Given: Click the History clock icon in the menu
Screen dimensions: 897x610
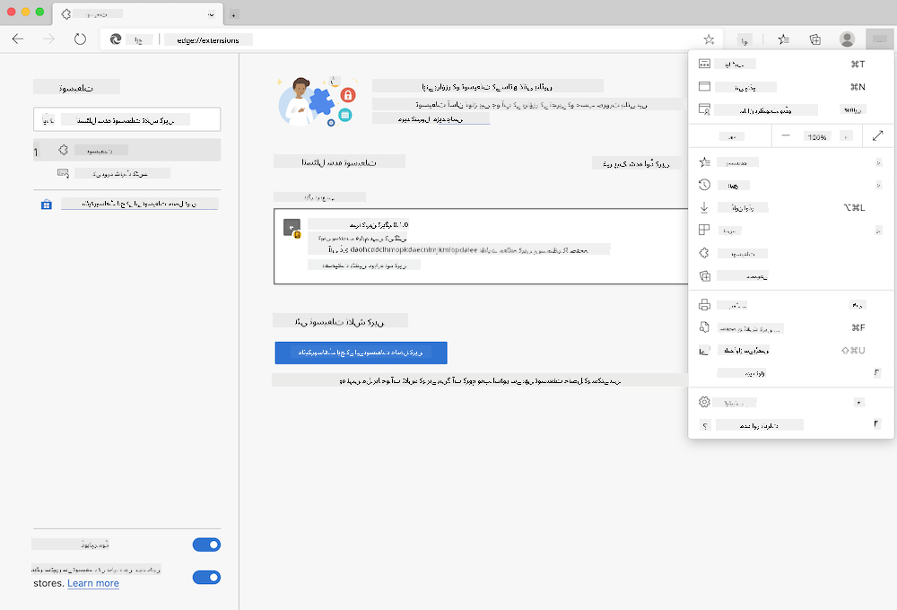Looking at the screenshot, I should [x=705, y=184].
